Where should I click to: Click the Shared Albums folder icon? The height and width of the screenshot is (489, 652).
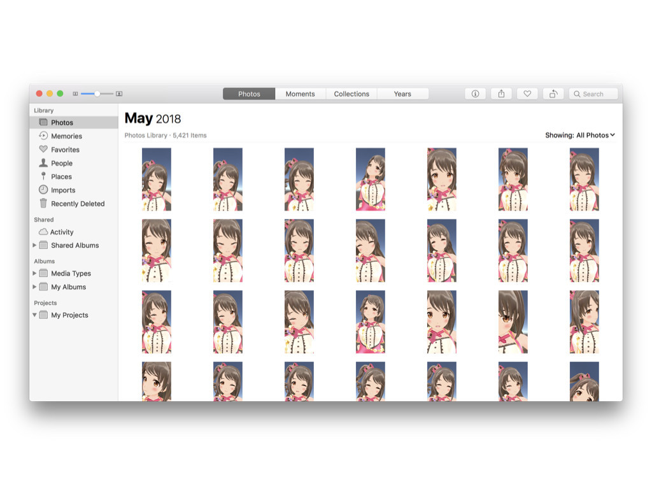(43, 245)
